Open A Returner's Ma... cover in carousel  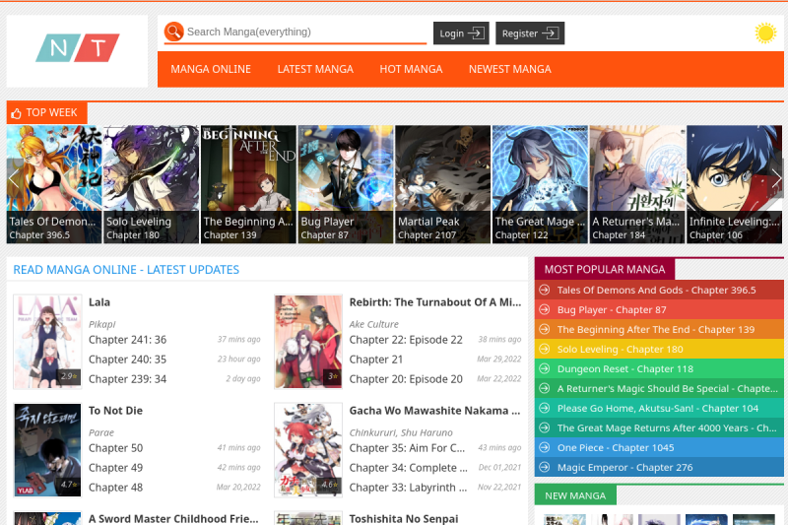[637, 184]
